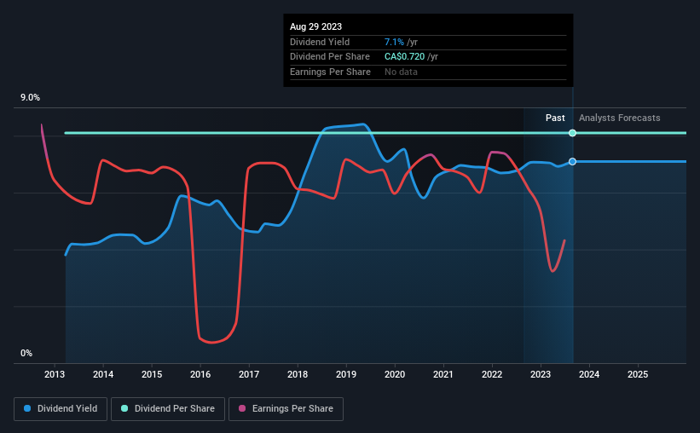The image size is (700, 433).
Task: Click the 9.0% y-axis label
Action: (30, 97)
